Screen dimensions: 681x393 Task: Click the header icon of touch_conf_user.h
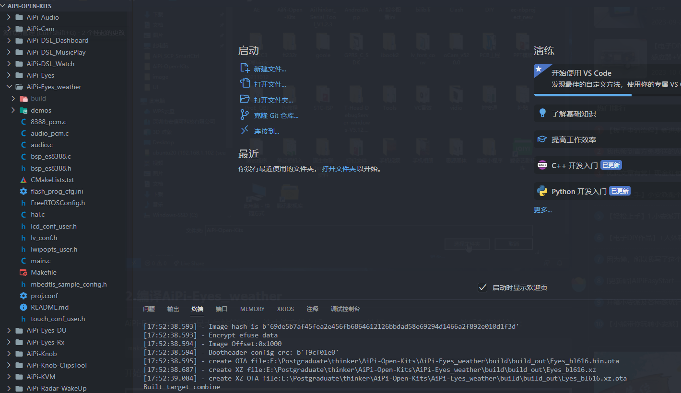23,319
